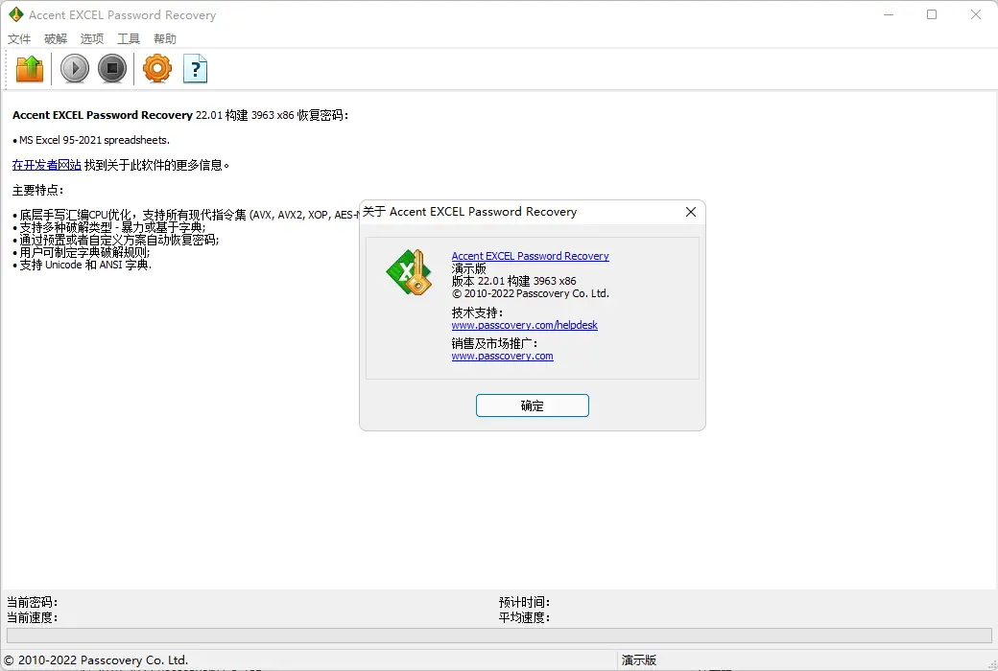The image size is (998, 671).
Task: Click the 技术支持 label in dialog
Action: coord(477,312)
